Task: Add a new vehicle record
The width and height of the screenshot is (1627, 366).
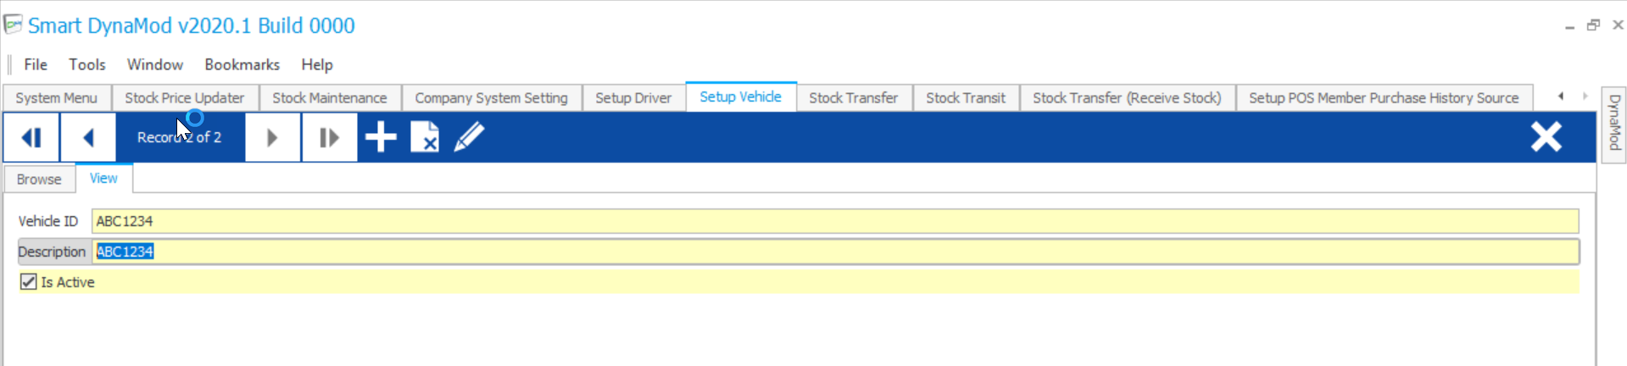Action: coord(381,137)
